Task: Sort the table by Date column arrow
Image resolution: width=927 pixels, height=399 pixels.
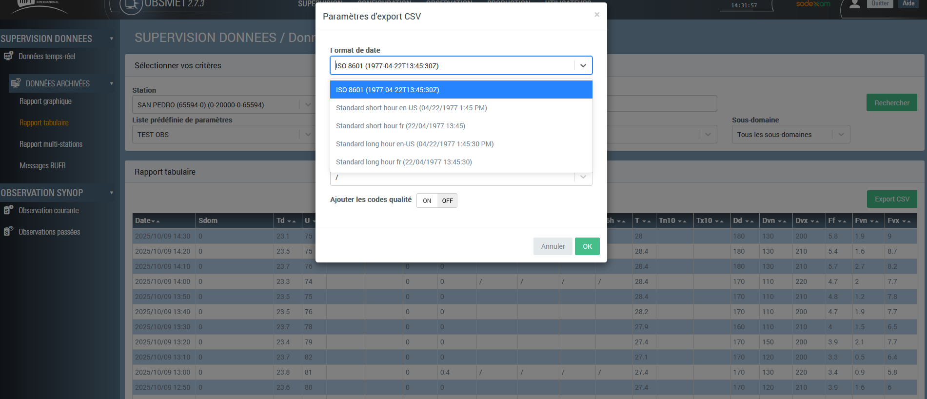Action: pos(156,221)
